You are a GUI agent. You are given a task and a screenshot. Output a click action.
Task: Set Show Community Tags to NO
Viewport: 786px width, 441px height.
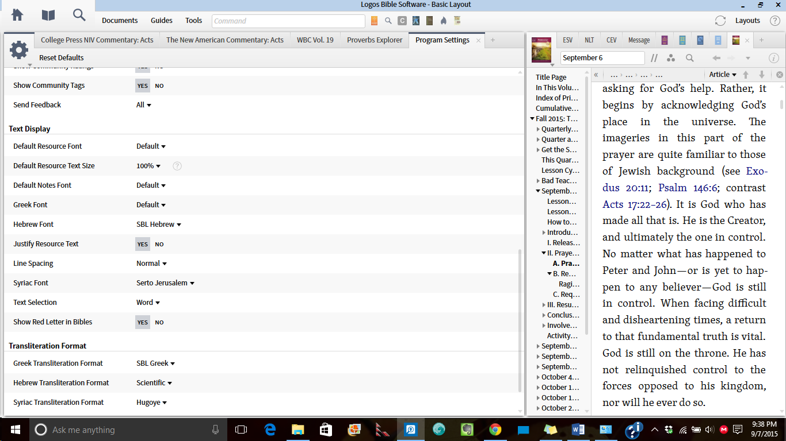pos(159,86)
